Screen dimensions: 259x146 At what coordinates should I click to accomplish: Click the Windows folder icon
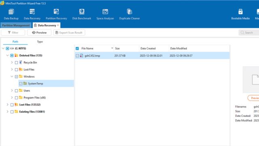(21, 76)
